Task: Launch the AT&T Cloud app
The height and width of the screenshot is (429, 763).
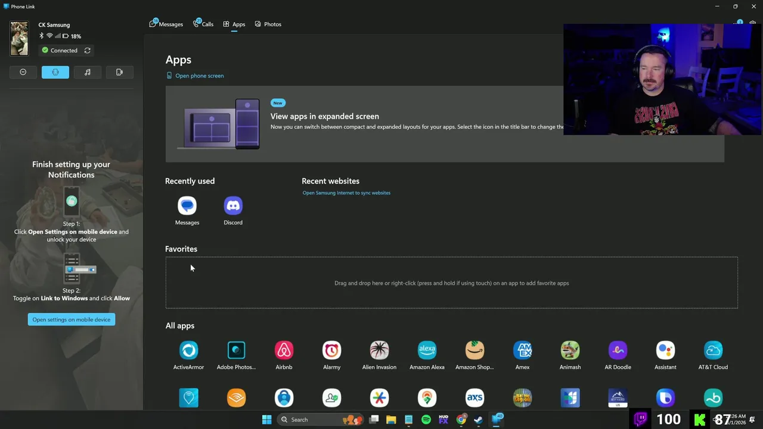Action: pos(713,355)
